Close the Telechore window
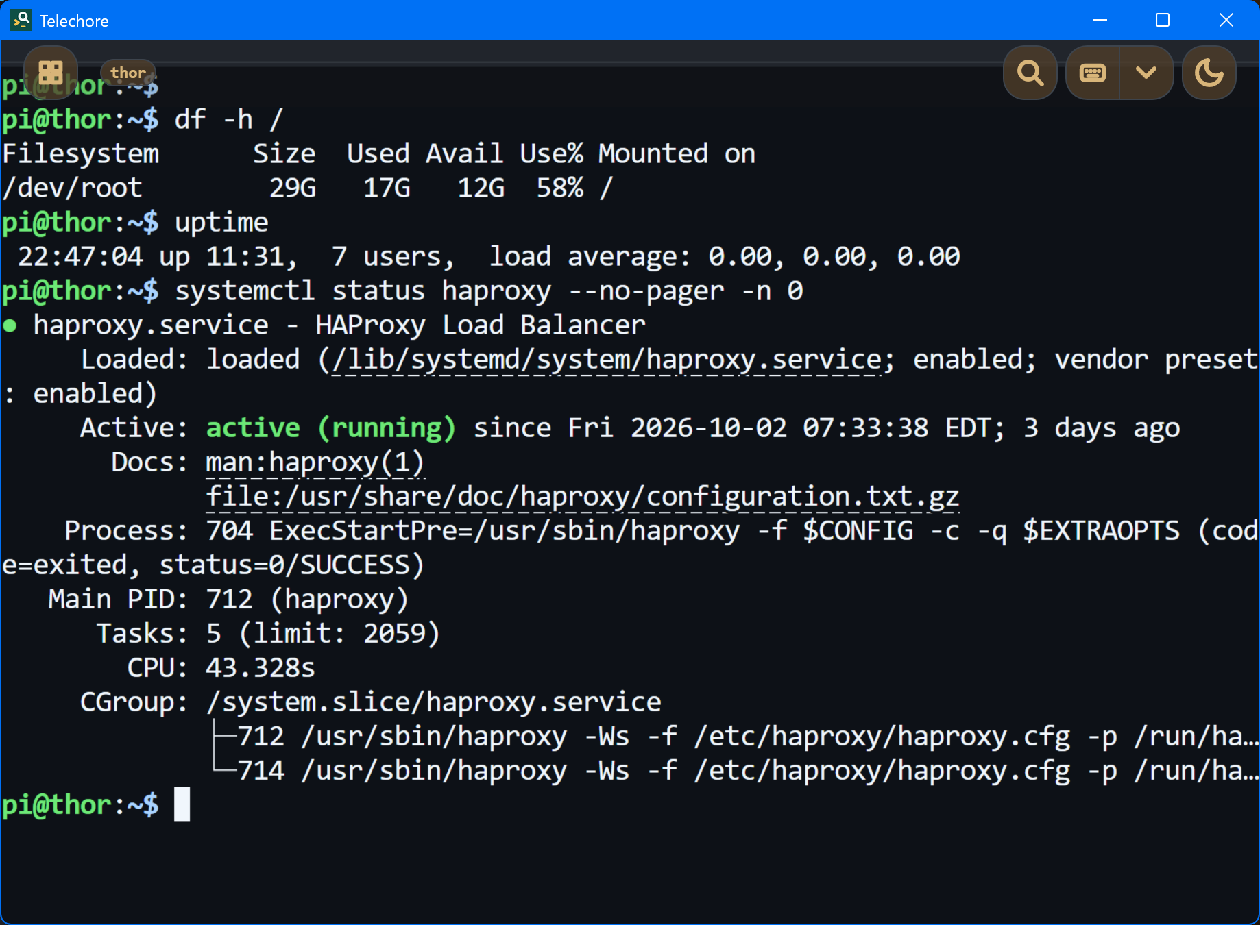This screenshot has width=1260, height=925. click(1226, 20)
